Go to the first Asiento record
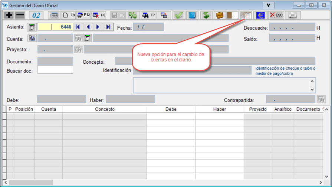332x187 pixels. (x=78, y=27)
